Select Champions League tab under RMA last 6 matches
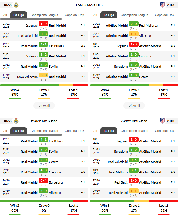The width and height of the screenshot is (178, 217). point(44,15)
